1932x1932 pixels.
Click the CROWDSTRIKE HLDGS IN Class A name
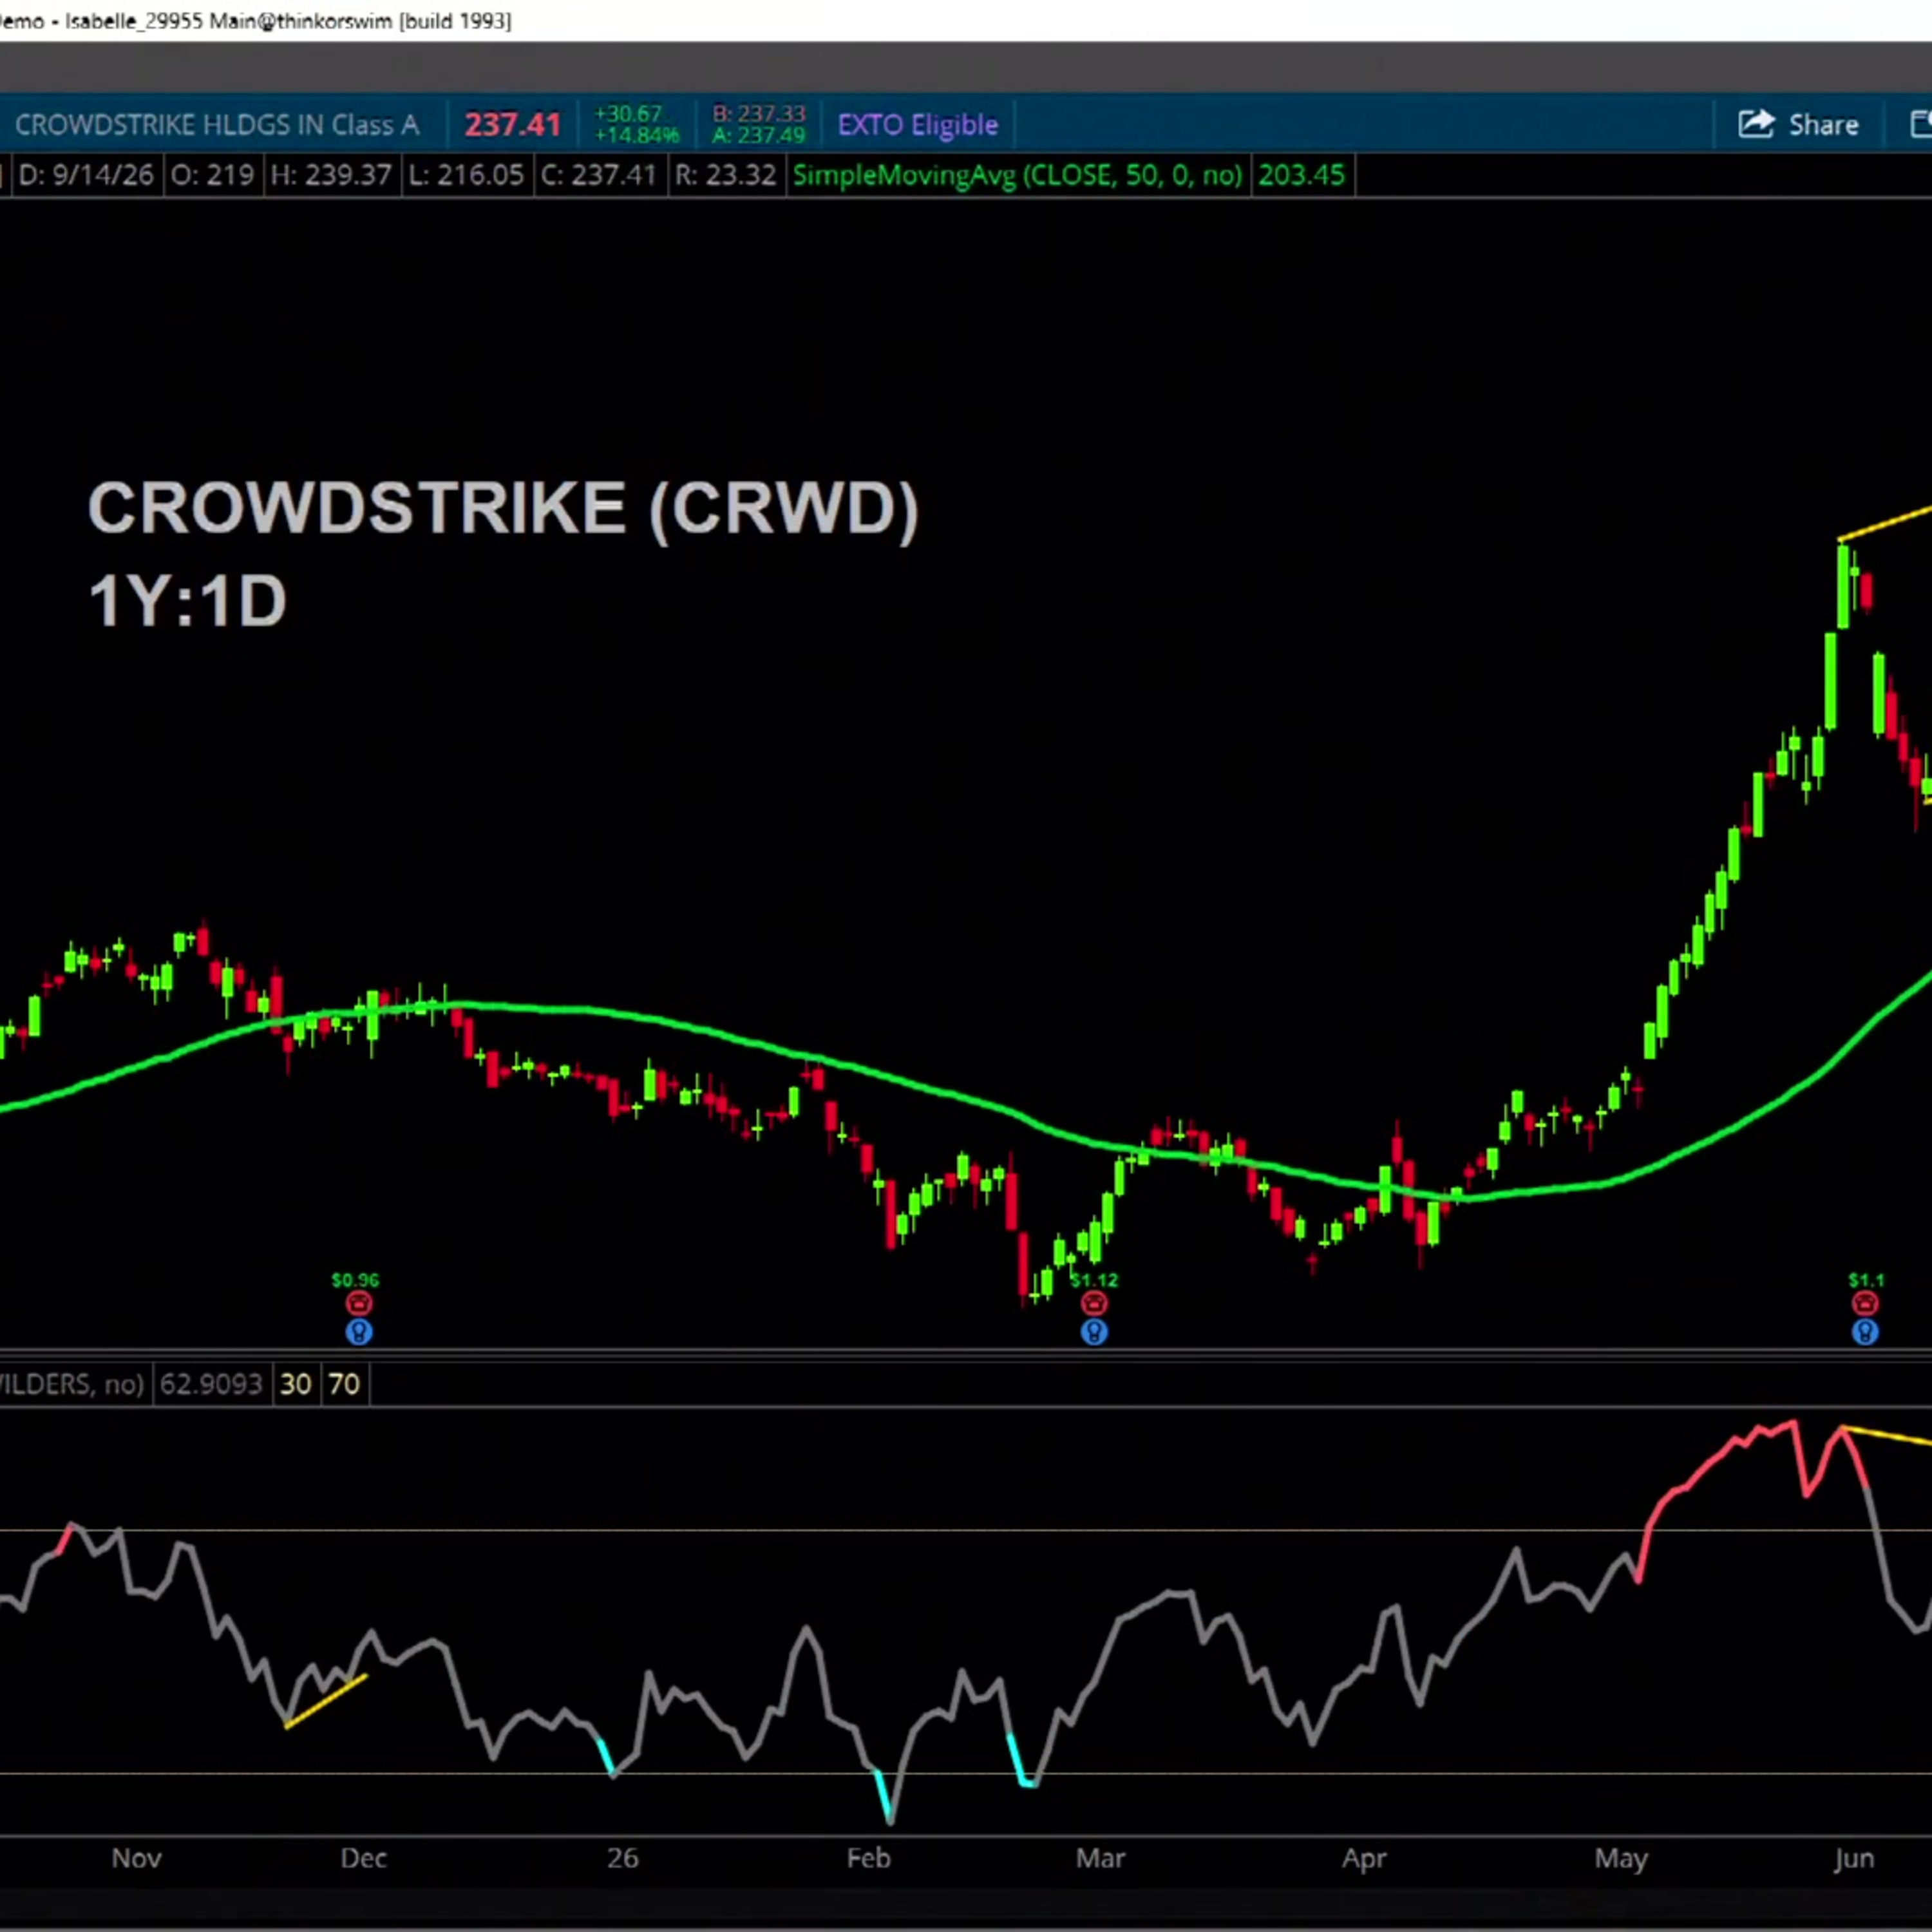[x=217, y=125]
